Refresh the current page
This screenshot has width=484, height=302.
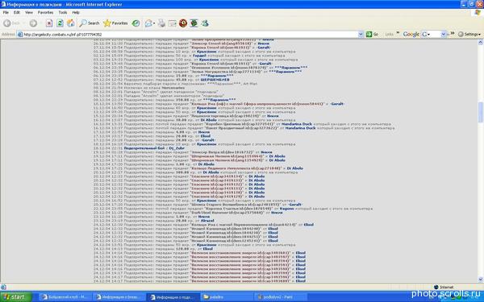click(x=60, y=23)
